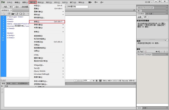The image size is (169, 110).
Task: Show category view in CSS properties pane
Action: pyautogui.click(x=138, y=51)
